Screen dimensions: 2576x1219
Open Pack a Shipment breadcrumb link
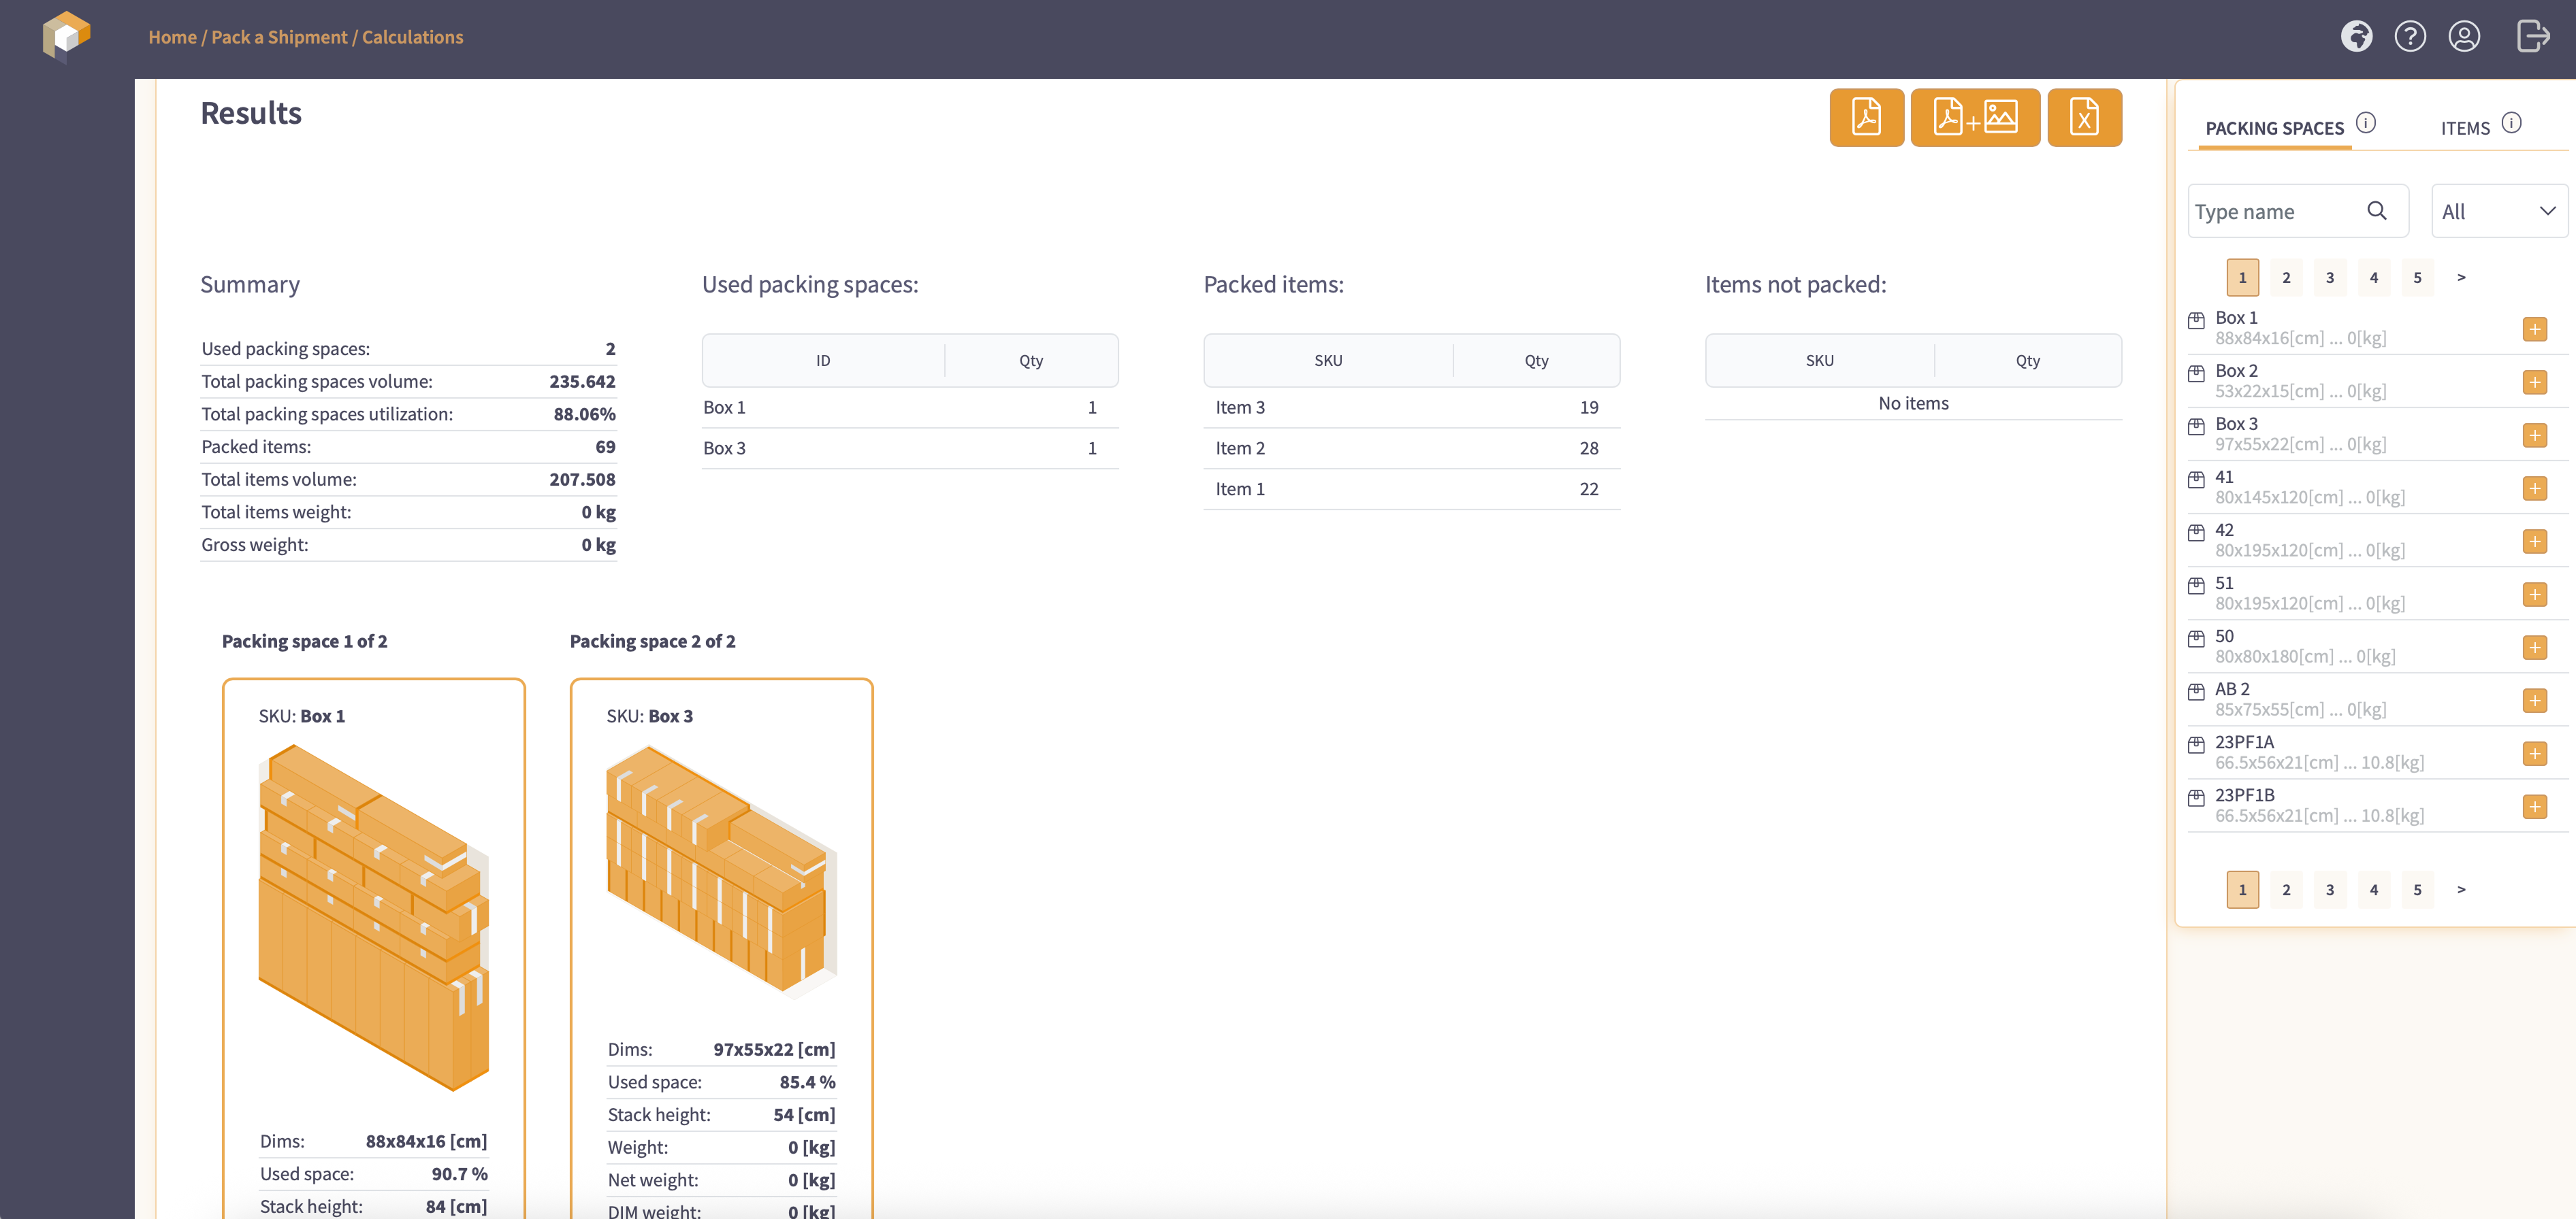coord(279,37)
